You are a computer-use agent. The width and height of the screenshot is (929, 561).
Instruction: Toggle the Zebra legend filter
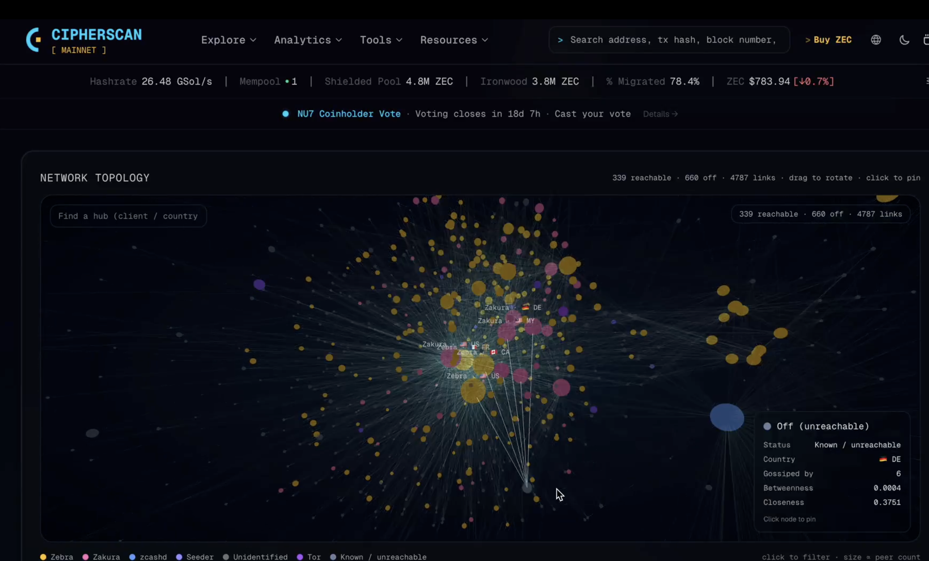57,557
